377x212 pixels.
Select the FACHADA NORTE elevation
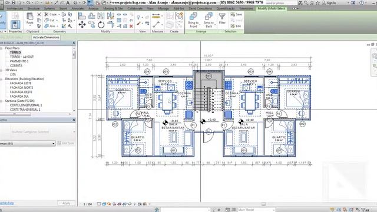(x=21, y=88)
